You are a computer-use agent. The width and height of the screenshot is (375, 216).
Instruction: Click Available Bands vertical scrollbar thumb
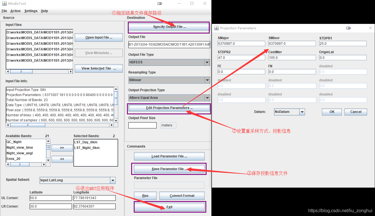[48, 147]
